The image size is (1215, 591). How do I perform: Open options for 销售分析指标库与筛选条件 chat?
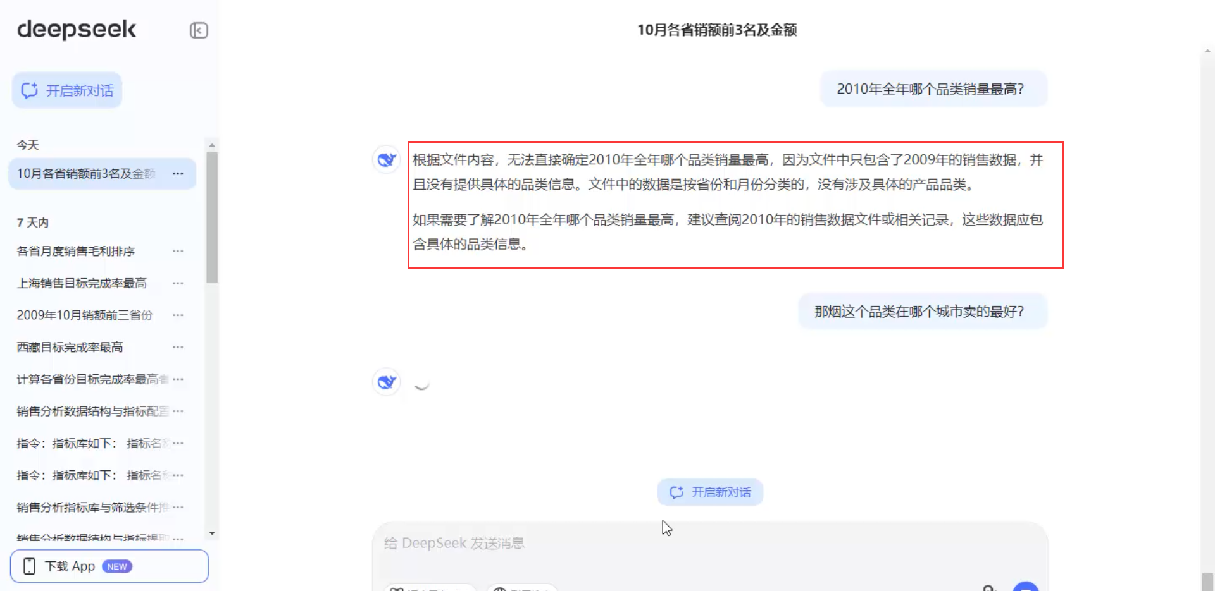178,507
